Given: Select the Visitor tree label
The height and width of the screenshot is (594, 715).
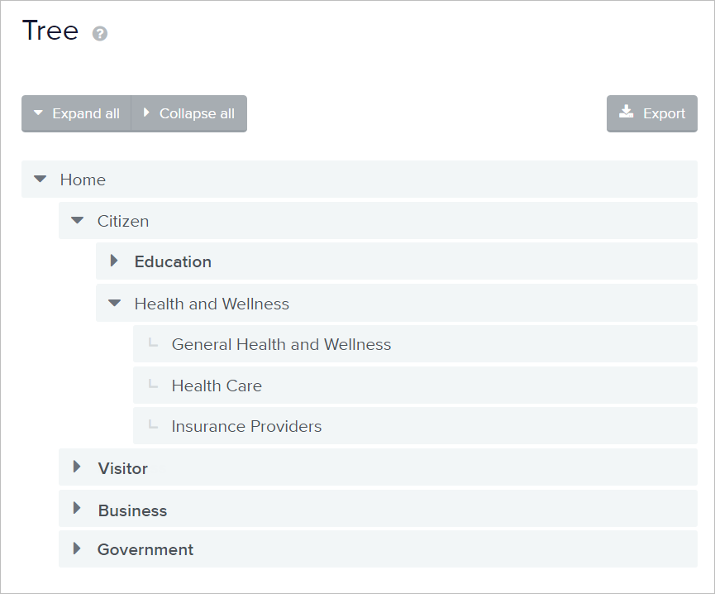Looking at the screenshot, I should click(x=122, y=468).
